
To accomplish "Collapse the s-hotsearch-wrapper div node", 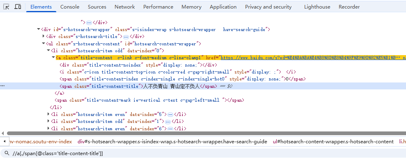I will (x=39, y=29).
